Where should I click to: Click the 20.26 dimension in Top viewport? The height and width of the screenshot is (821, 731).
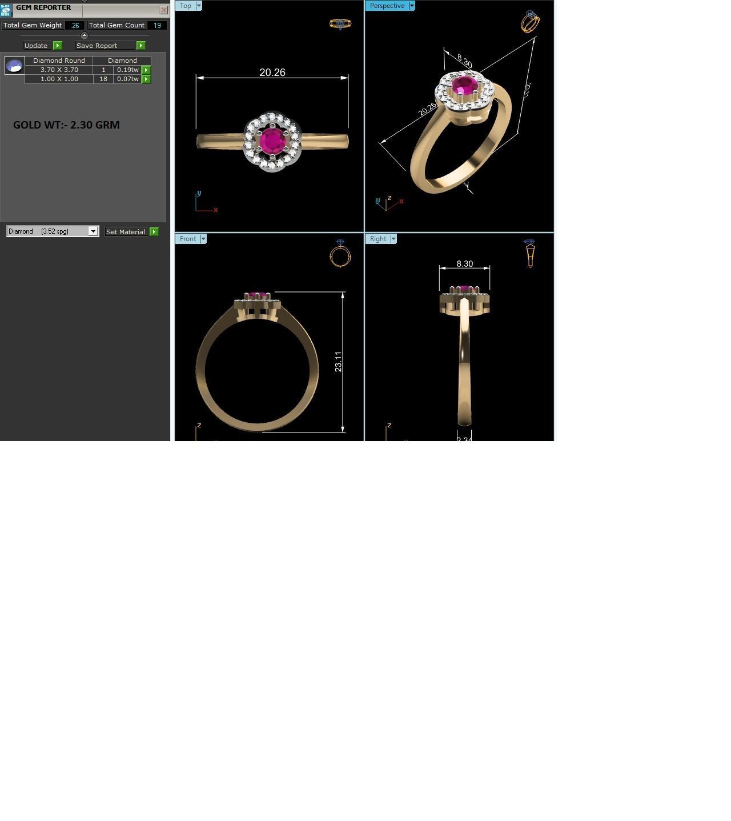[x=272, y=73]
